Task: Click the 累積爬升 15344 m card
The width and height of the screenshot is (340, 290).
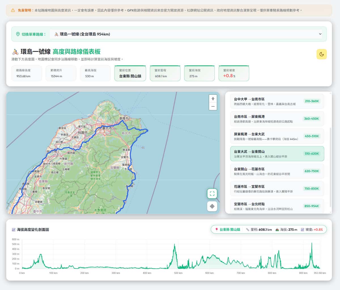Action: (61, 73)
